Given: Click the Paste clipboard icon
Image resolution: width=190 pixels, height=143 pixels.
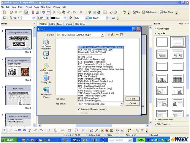Looking at the screenshot, I should pyautogui.click(x=64, y=12).
